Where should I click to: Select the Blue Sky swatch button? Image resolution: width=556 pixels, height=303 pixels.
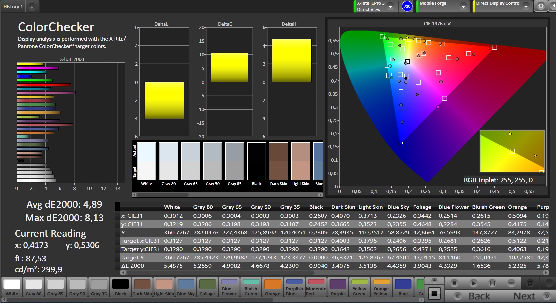coord(186,287)
